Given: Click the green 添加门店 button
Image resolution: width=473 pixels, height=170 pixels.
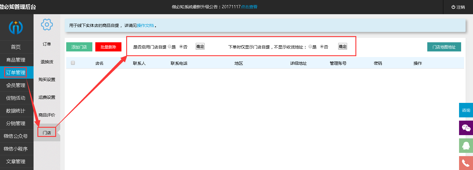Looking at the screenshot, I should click(79, 47).
